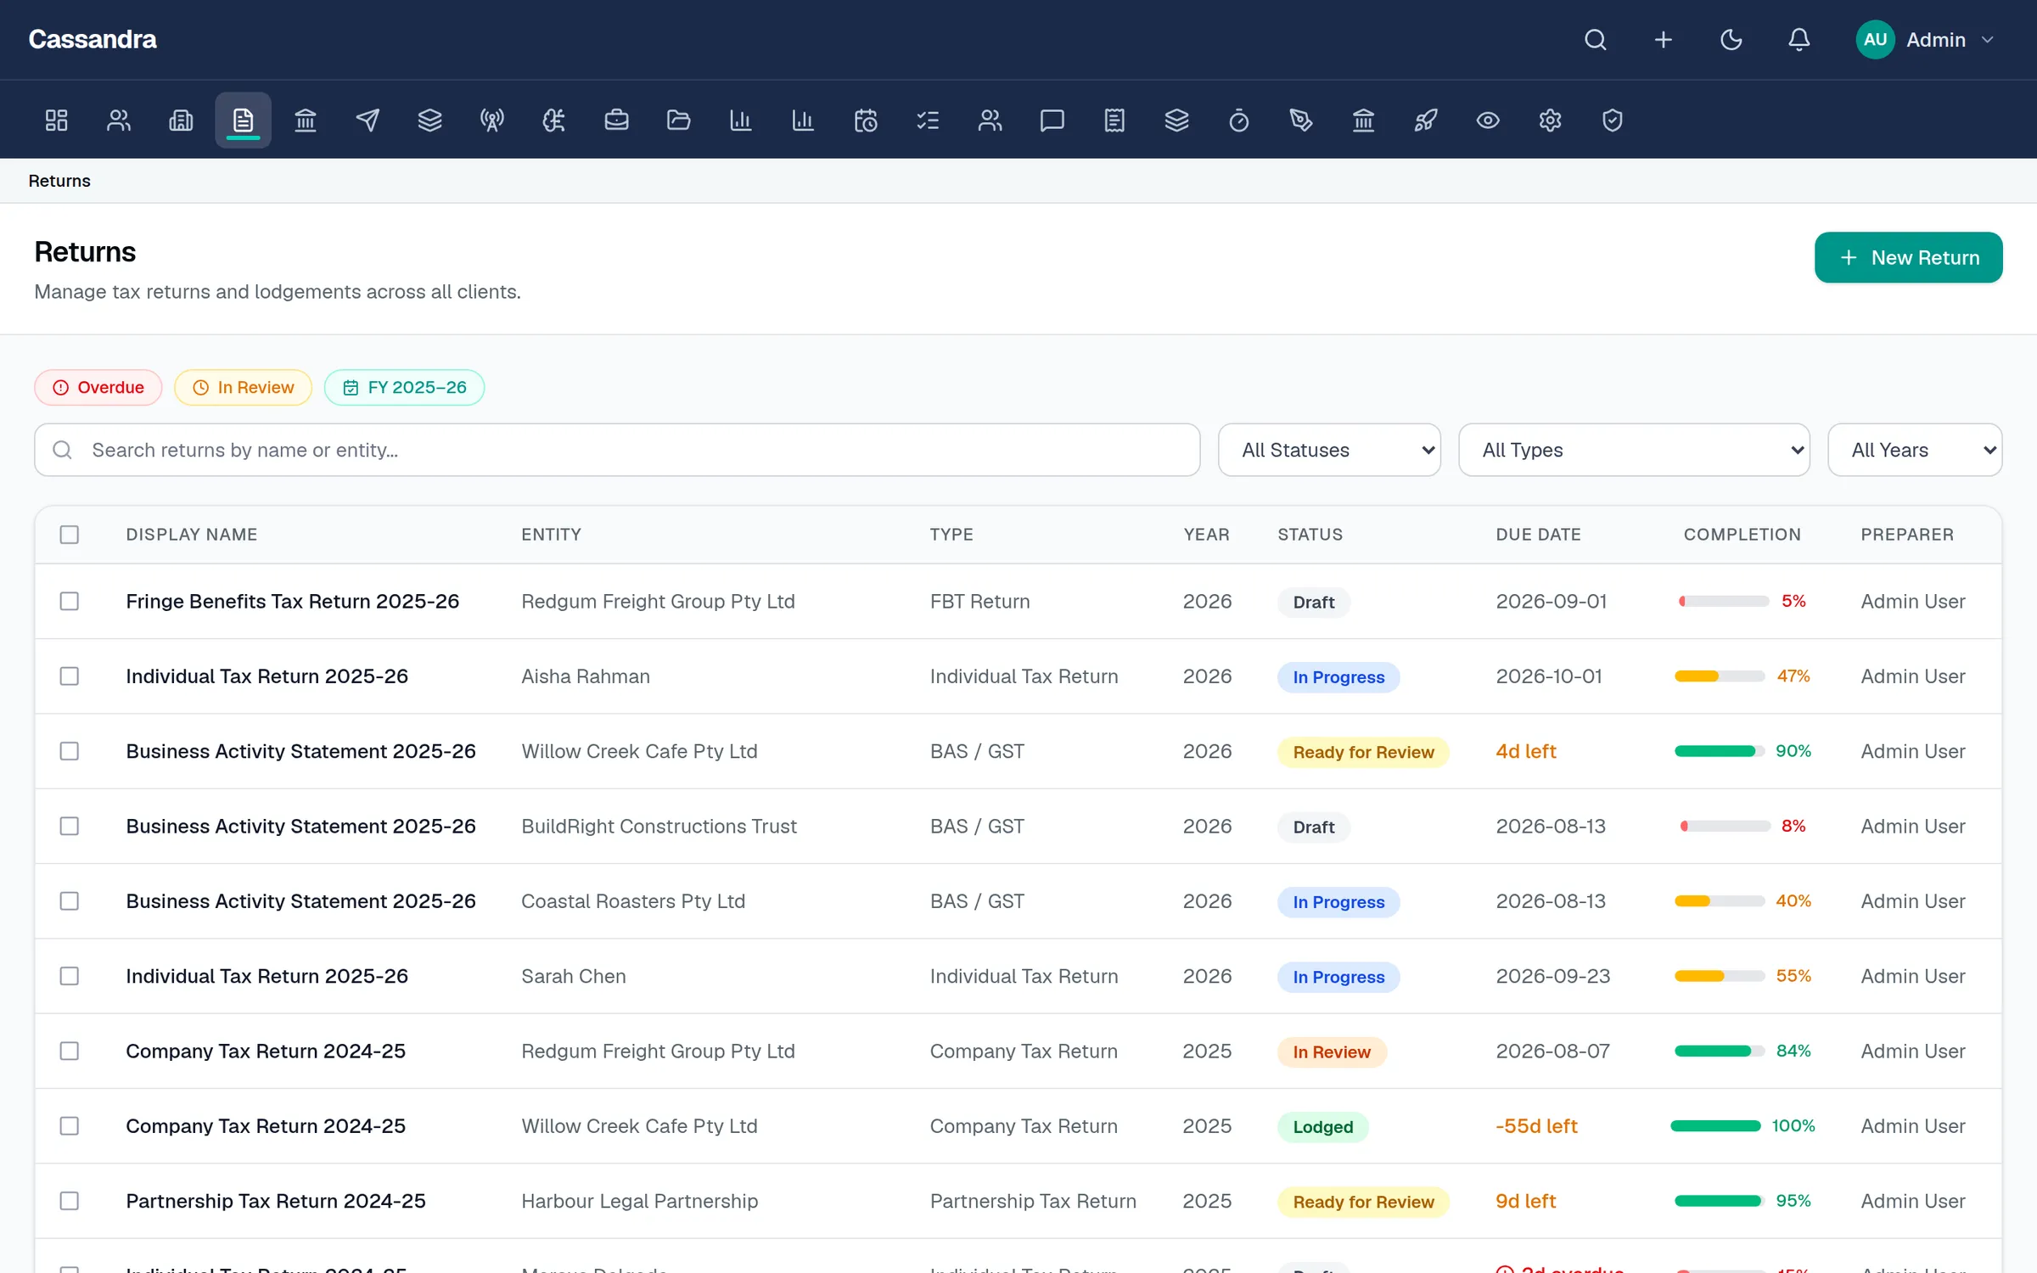
Task: Check the Aisha Rahman return row checkbox
Action: (x=70, y=676)
